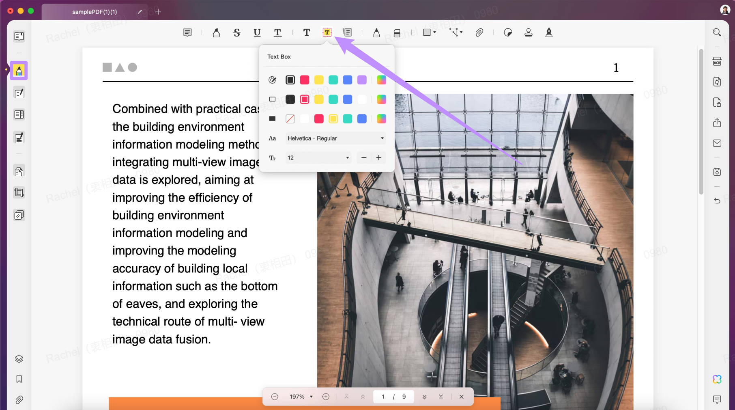Pick red border color swatch
Viewport: 735px width, 410px height.
pyautogui.click(x=305, y=99)
